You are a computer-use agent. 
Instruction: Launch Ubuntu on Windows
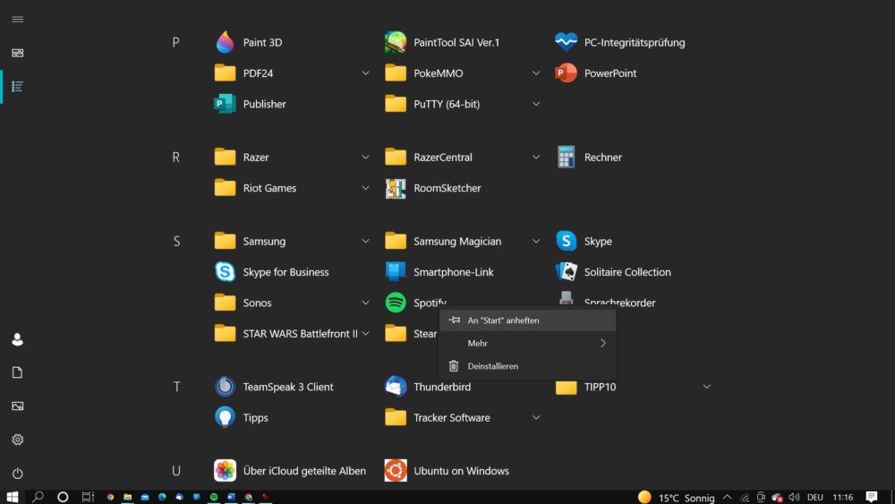[447, 470]
